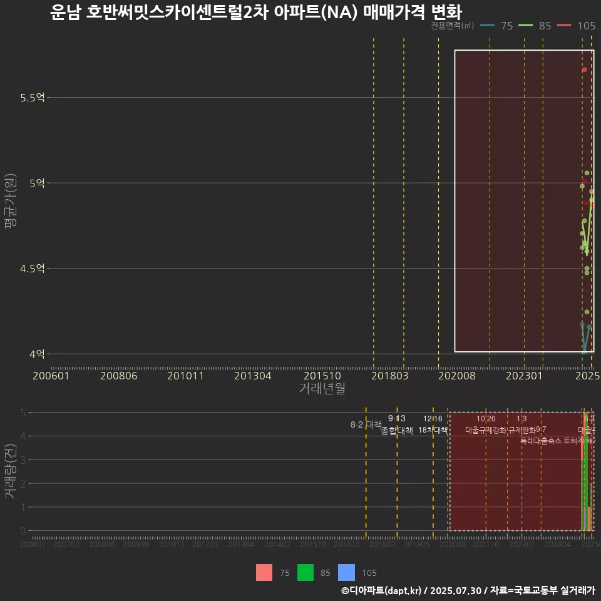This screenshot has height=601, width=601.
Task: Click the 8·2 대책 policy annotation
Action: coord(366,424)
